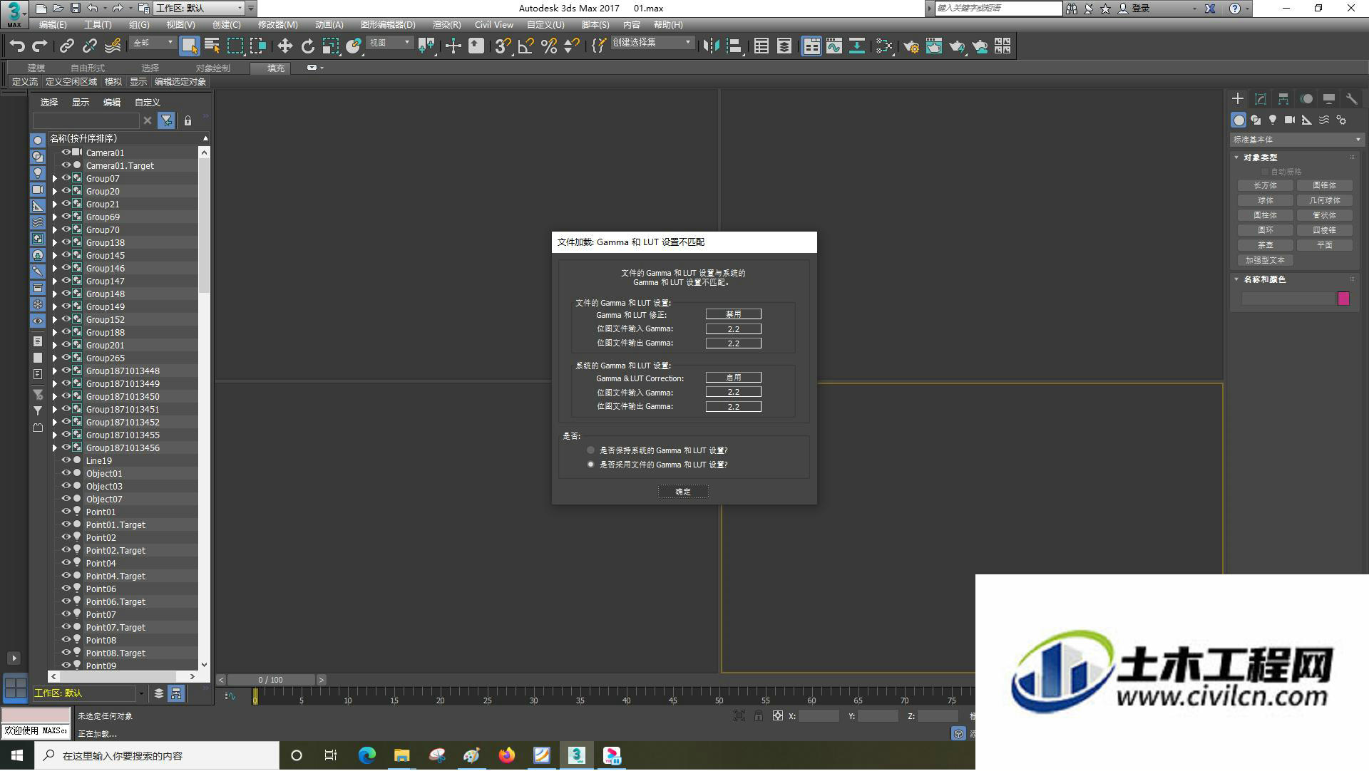Hide Point04 using its eye icon
This screenshot has height=771, width=1369.
[x=66, y=563]
